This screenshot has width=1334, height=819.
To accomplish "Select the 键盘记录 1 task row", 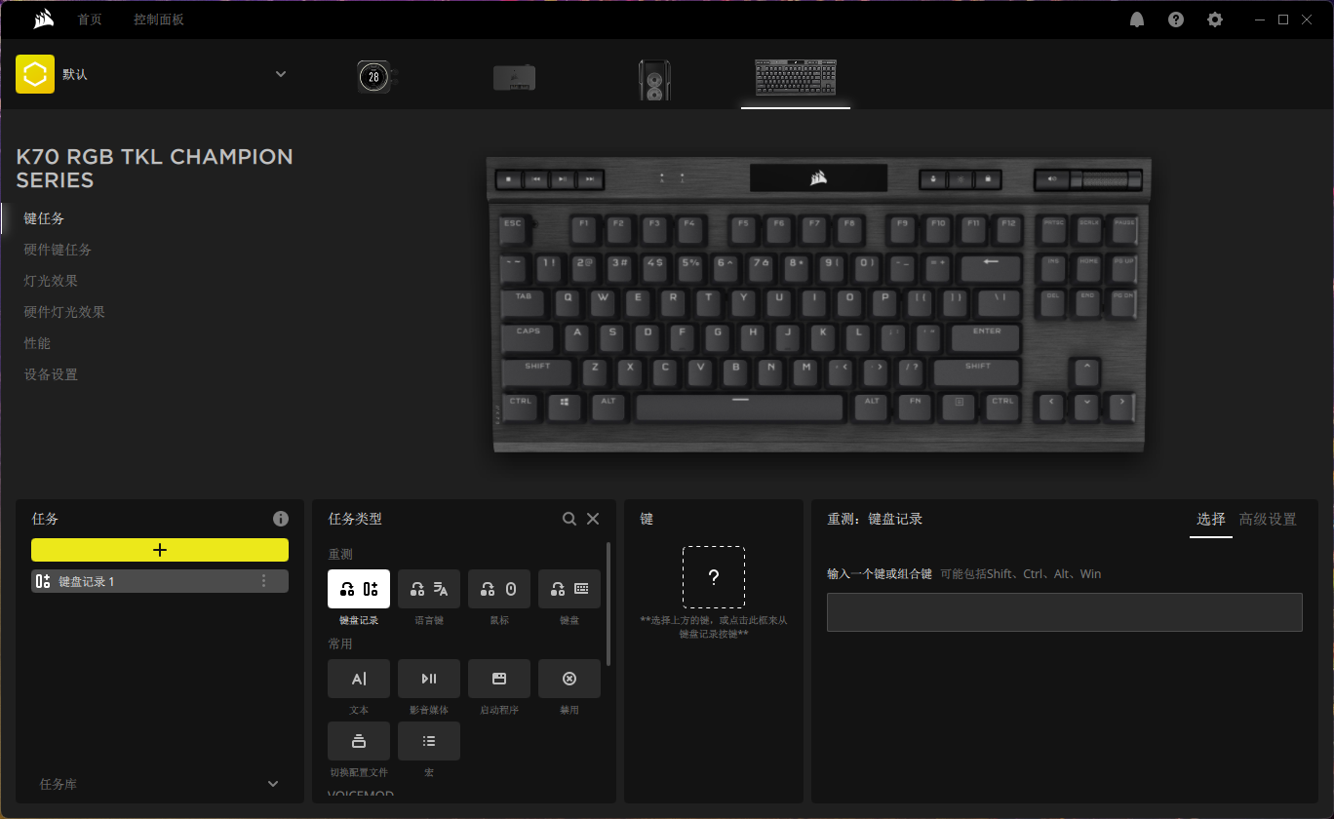I will 160,581.
